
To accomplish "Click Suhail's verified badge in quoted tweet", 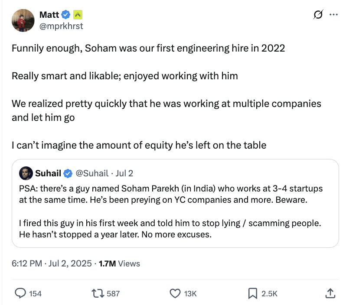I will coord(68,173).
